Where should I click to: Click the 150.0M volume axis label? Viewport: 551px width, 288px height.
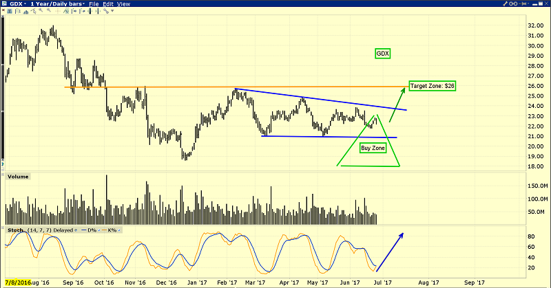(x=537, y=186)
